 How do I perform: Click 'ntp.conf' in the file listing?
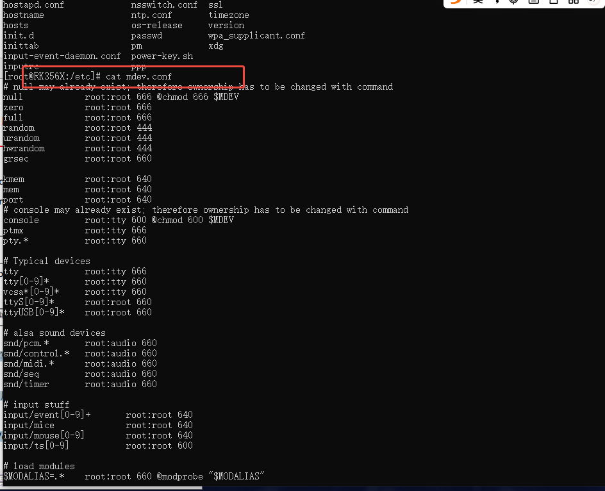(x=151, y=15)
